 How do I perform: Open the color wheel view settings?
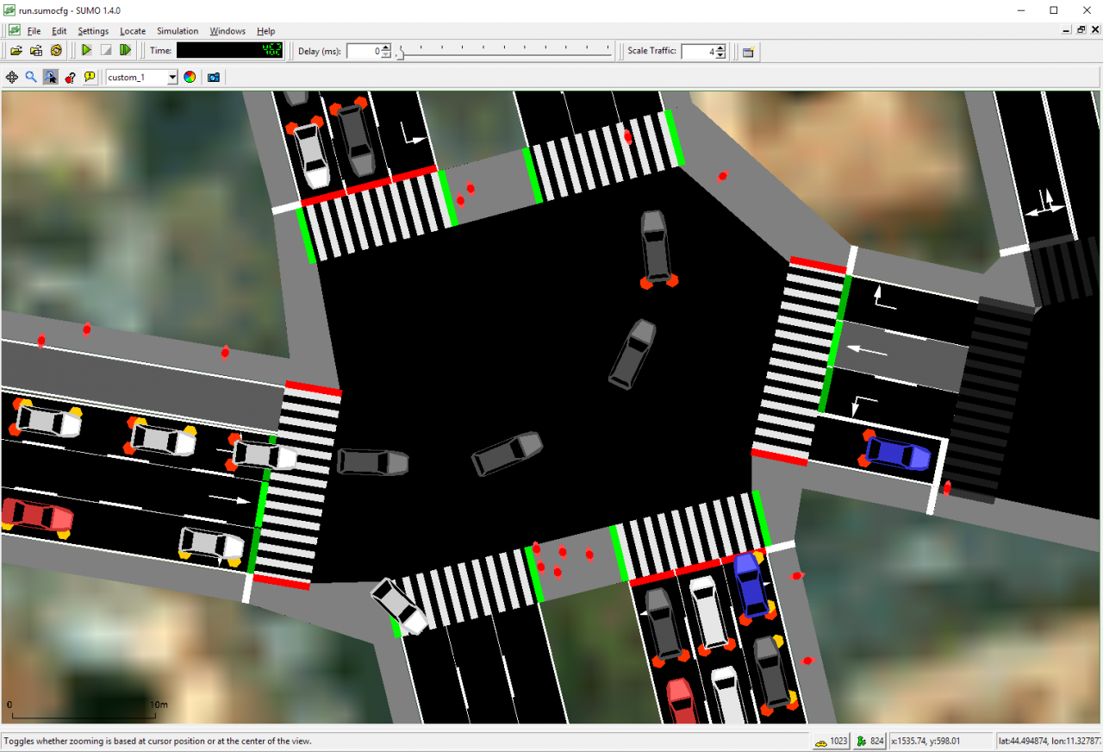(x=190, y=77)
